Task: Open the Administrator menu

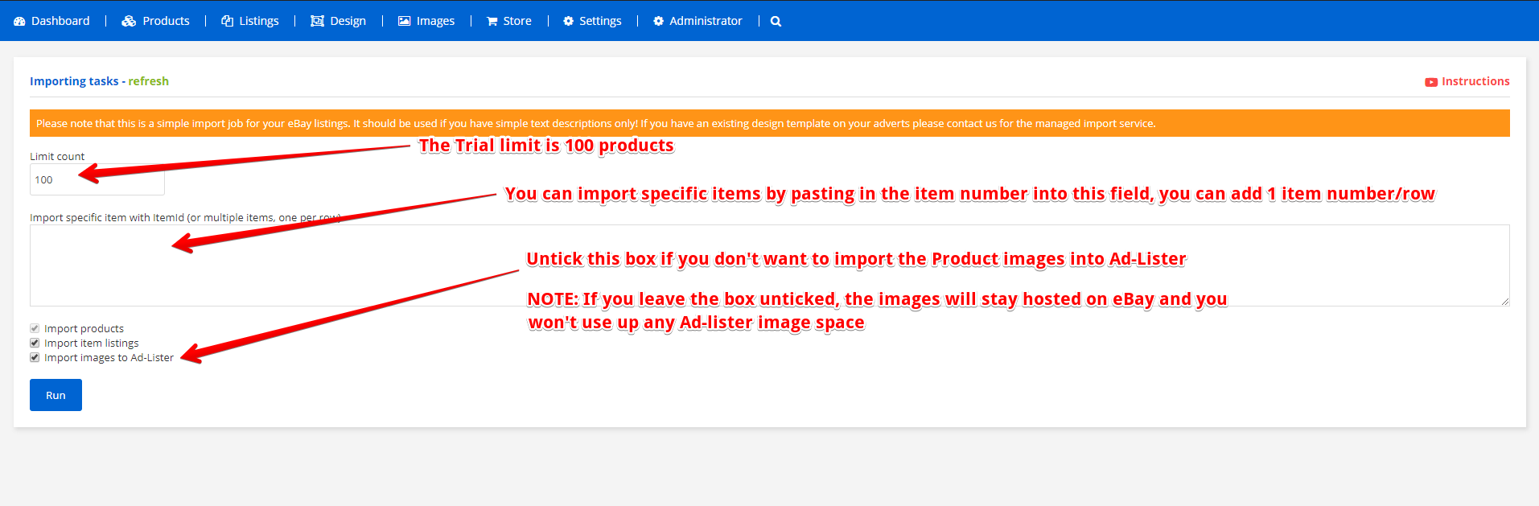Action: 697,21
